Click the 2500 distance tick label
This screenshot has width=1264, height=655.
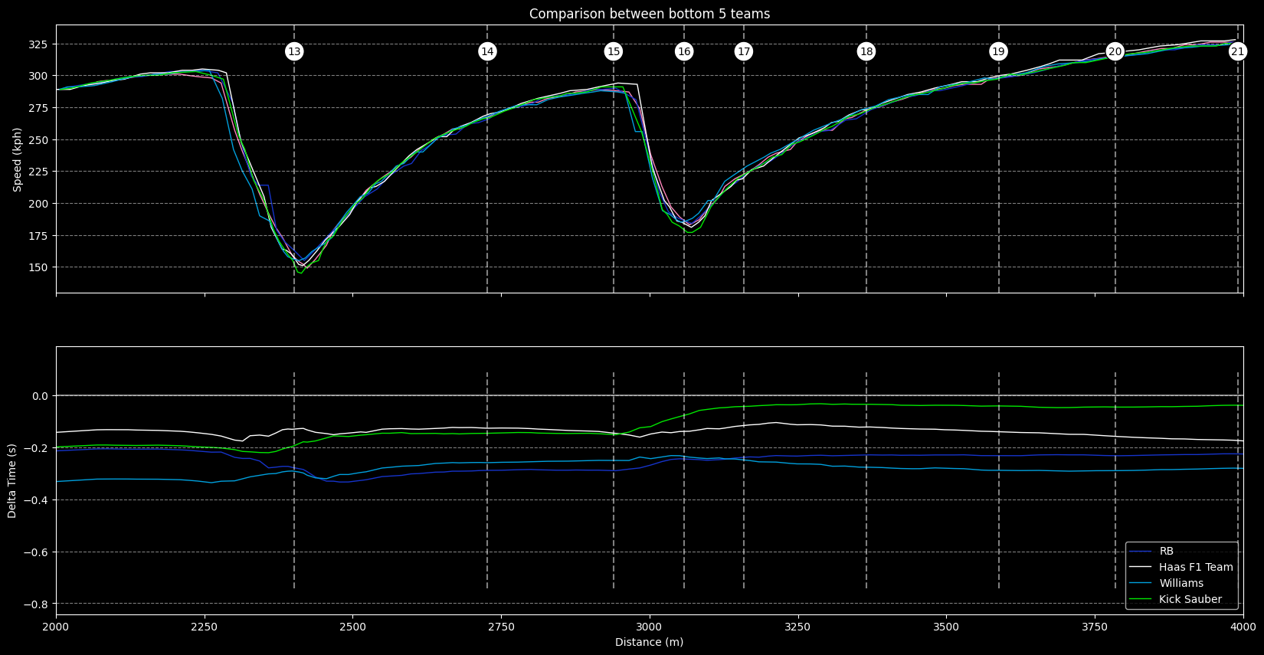pos(352,626)
